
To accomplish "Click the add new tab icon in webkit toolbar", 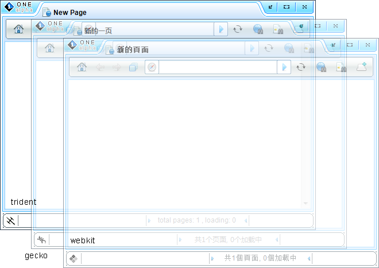I will [x=362, y=67].
